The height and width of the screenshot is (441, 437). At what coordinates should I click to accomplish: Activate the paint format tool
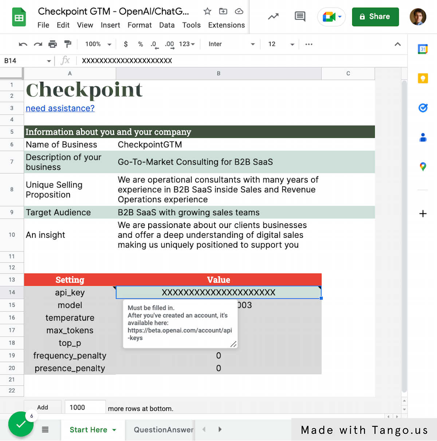click(68, 44)
